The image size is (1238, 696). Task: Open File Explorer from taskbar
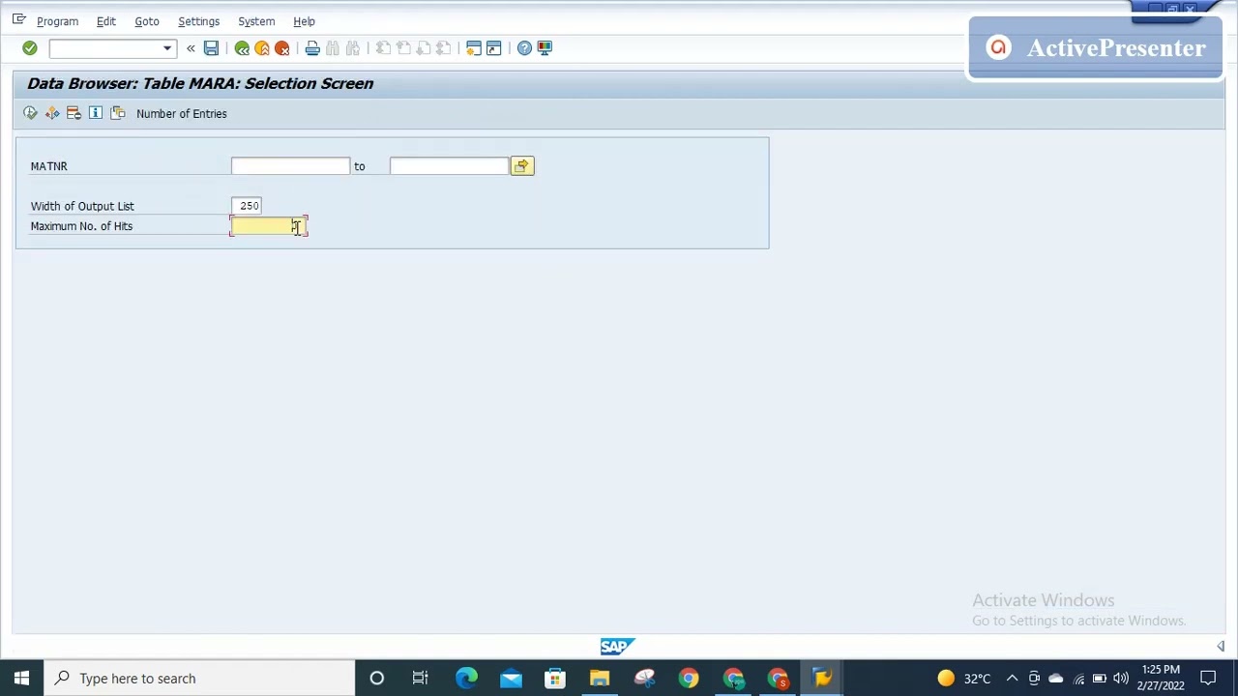600,679
